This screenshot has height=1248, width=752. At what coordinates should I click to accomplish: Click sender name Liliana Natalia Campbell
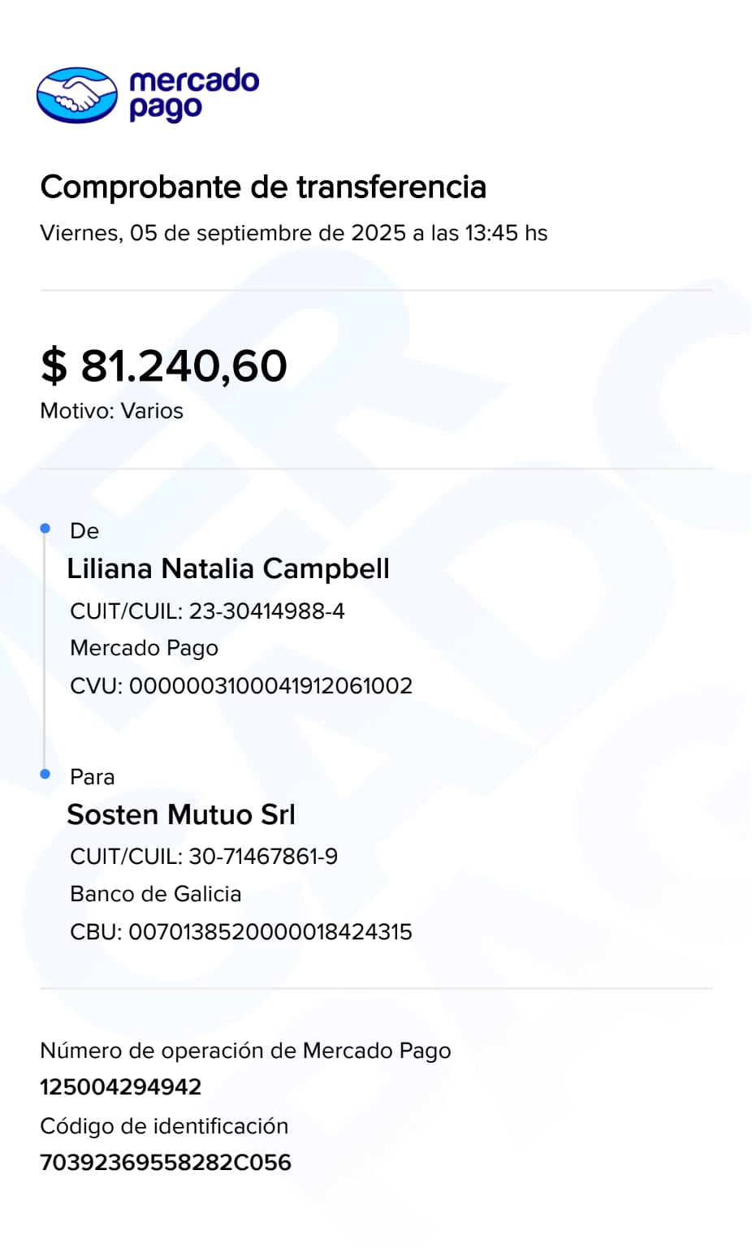coord(228,568)
